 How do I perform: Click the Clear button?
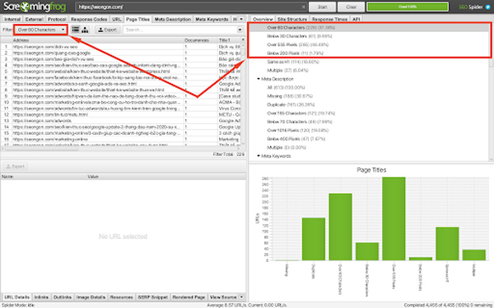tap(351, 7)
